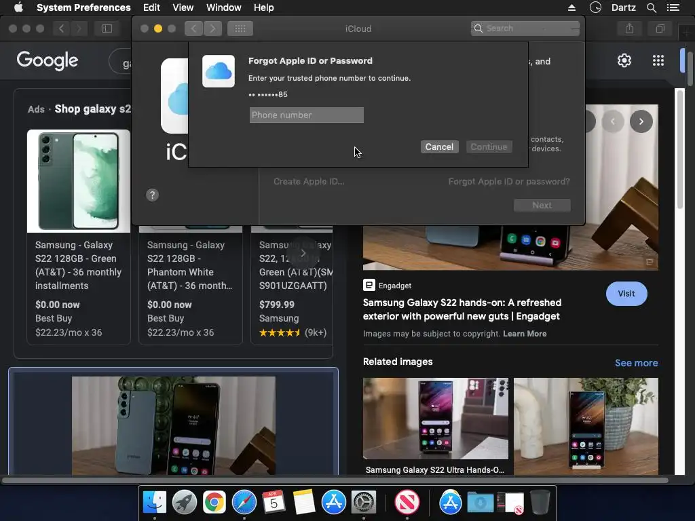The image size is (695, 521).
Task: Open Launchpad from the Dock
Action: point(185,503)
